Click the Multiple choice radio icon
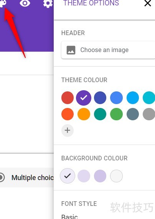The image size is (155, 219). (2, 177)
